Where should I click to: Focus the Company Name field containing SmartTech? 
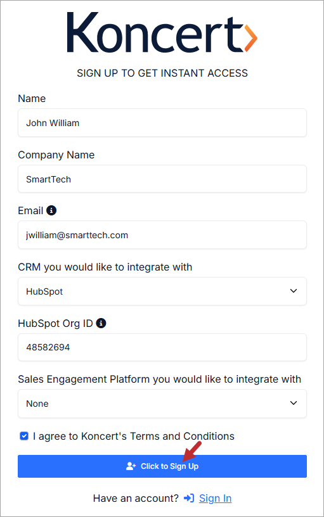tap(162, 179)
